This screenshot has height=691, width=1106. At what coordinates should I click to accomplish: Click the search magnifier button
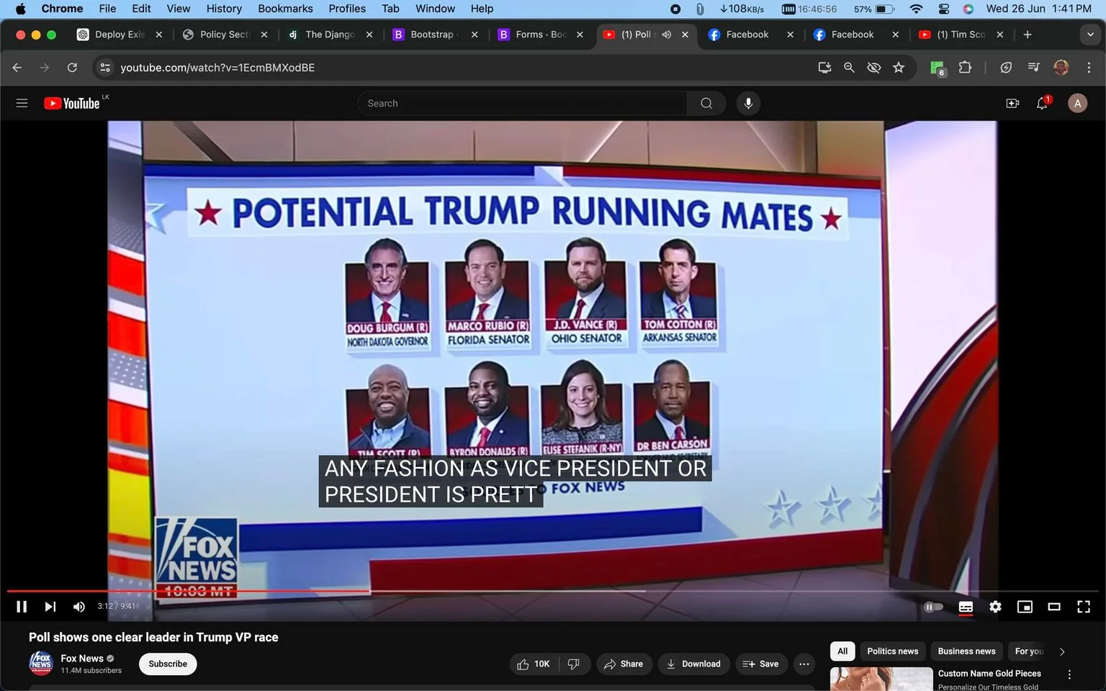[x=706, y=103]
